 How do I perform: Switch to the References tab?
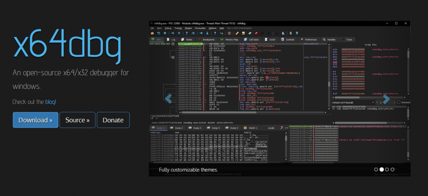click(x=309, y=40)
